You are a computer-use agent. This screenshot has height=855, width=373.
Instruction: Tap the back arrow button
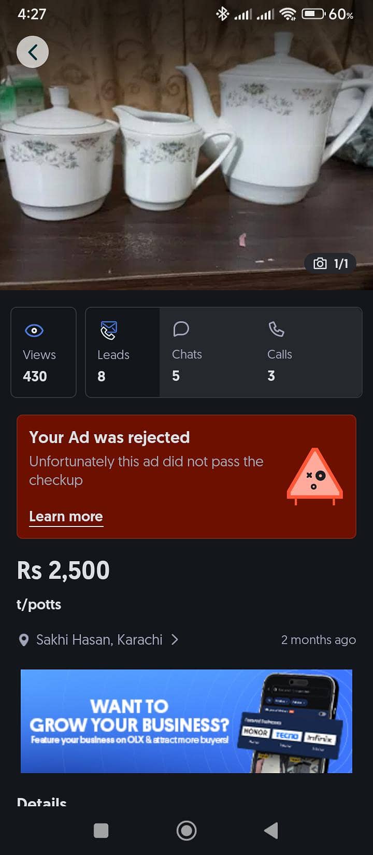[x=33, y=52]
